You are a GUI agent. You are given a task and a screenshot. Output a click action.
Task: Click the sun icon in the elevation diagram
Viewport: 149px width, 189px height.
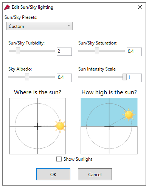pyautogui.click(x=129, y=115)
